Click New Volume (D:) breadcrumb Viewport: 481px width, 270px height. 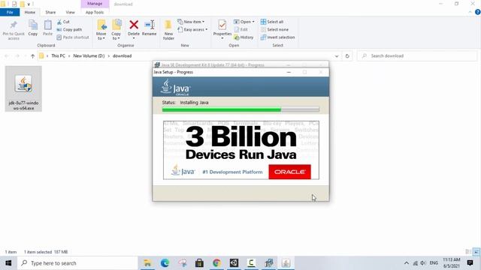(x=89, y=56)
